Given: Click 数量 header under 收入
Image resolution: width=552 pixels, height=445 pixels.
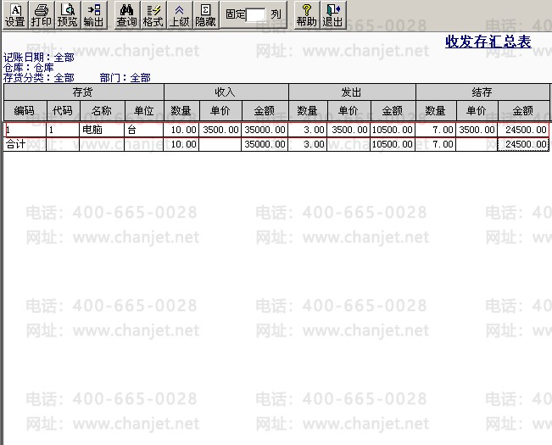Looking at the screenshot, I should coord(181,111).
